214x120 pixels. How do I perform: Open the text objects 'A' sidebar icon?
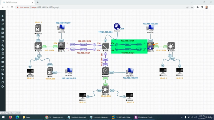3,33
